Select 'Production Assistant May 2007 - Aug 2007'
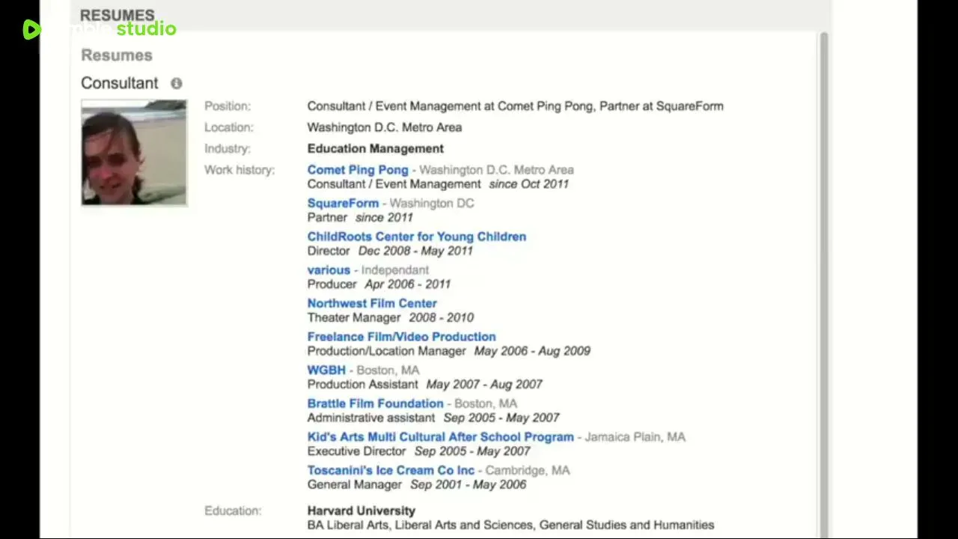Screen dimensions: 958x539 (x=424, y=384)
